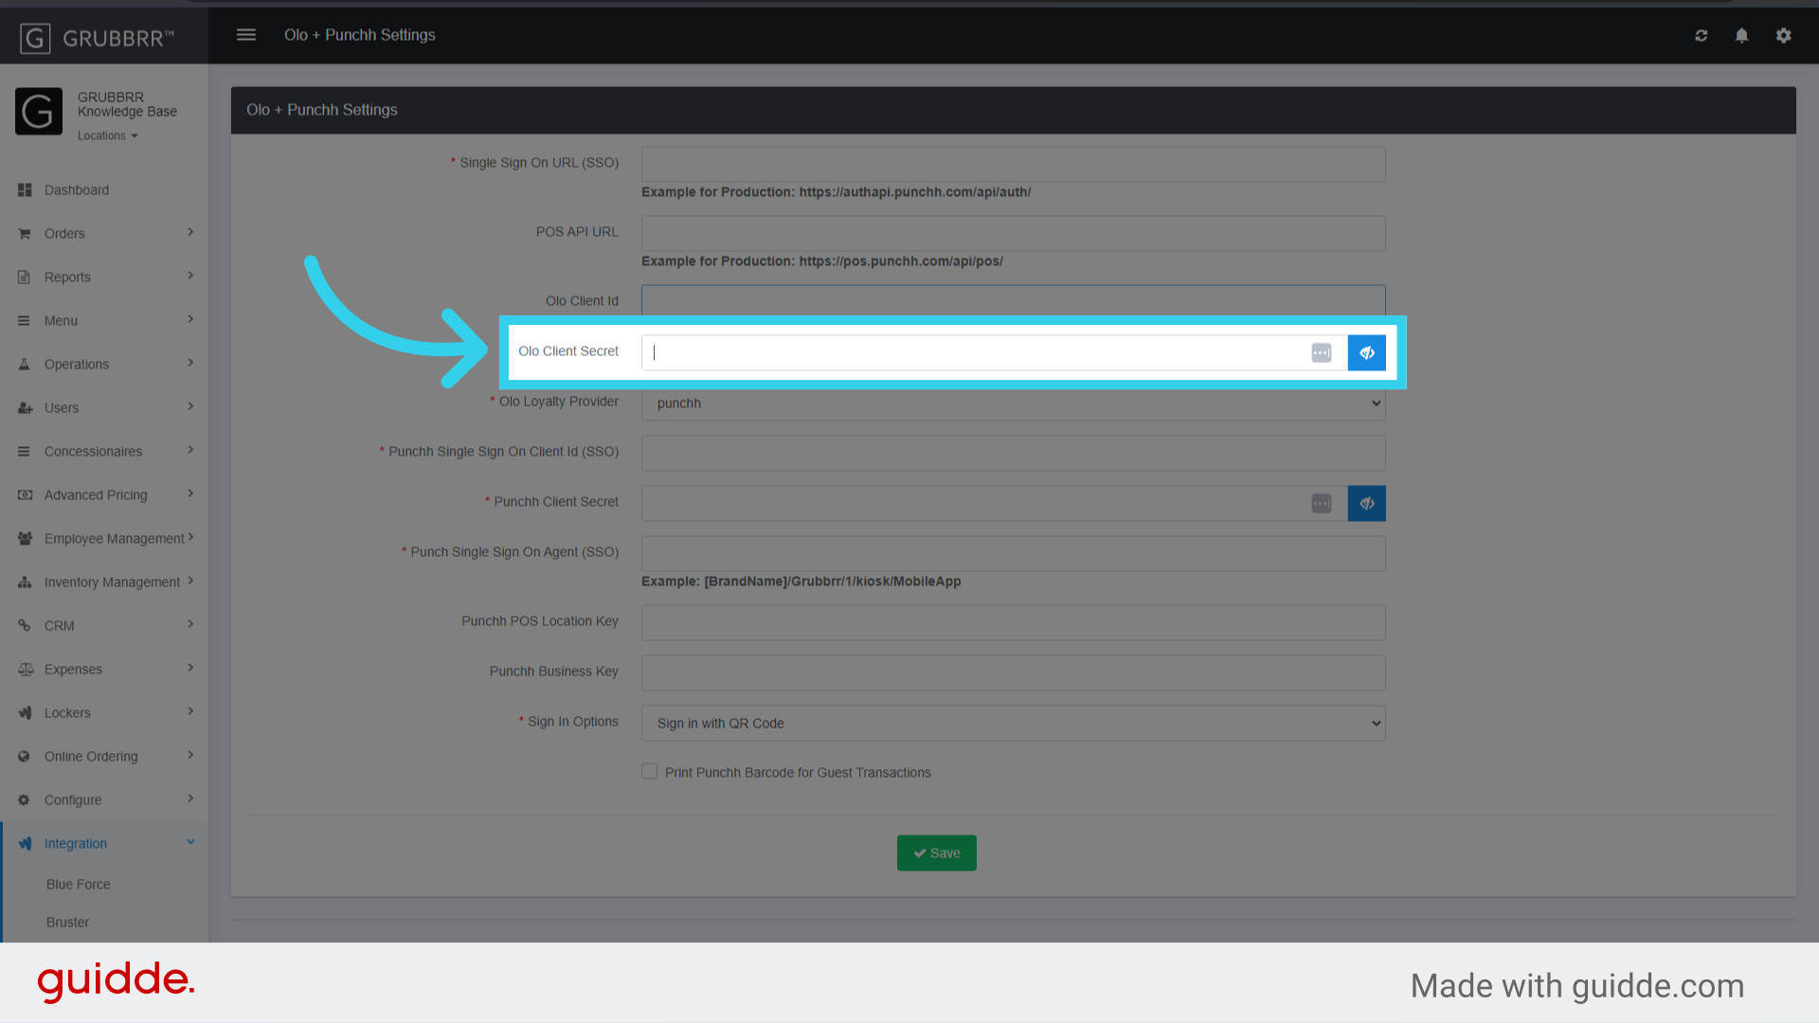Expand the Configure submenu chevron
Image resolution: width=1819 pixels, height=1023 pixels.
coord(190,799)
